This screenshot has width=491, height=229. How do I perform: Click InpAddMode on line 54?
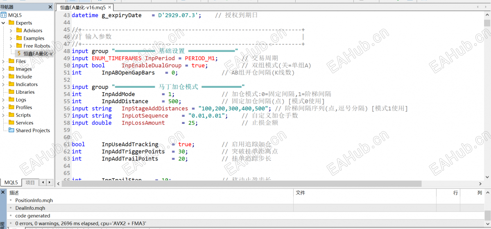click(x=118, y=94)
